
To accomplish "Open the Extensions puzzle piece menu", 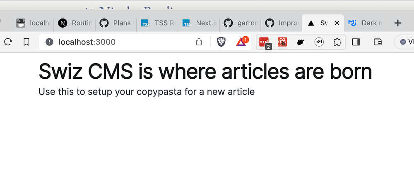I will (337, 42).
